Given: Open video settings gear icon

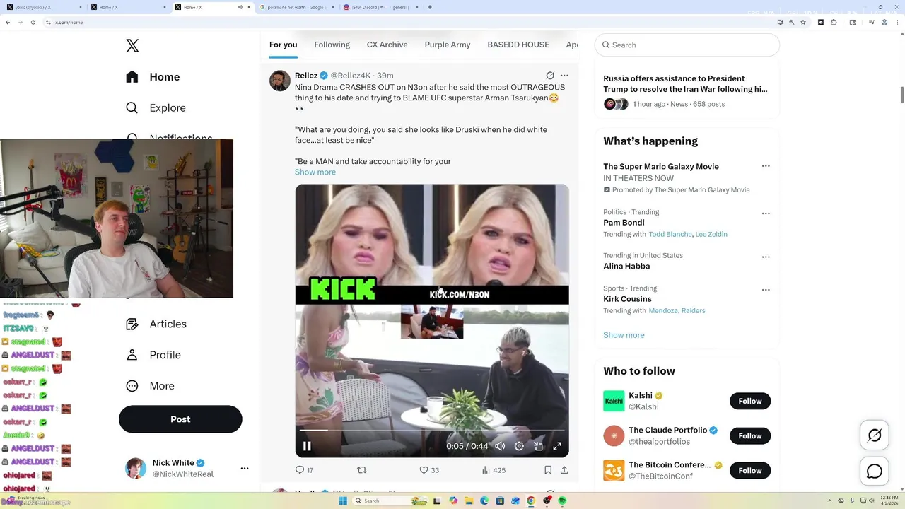Looking at the screenshot, I should pos(519,446).
